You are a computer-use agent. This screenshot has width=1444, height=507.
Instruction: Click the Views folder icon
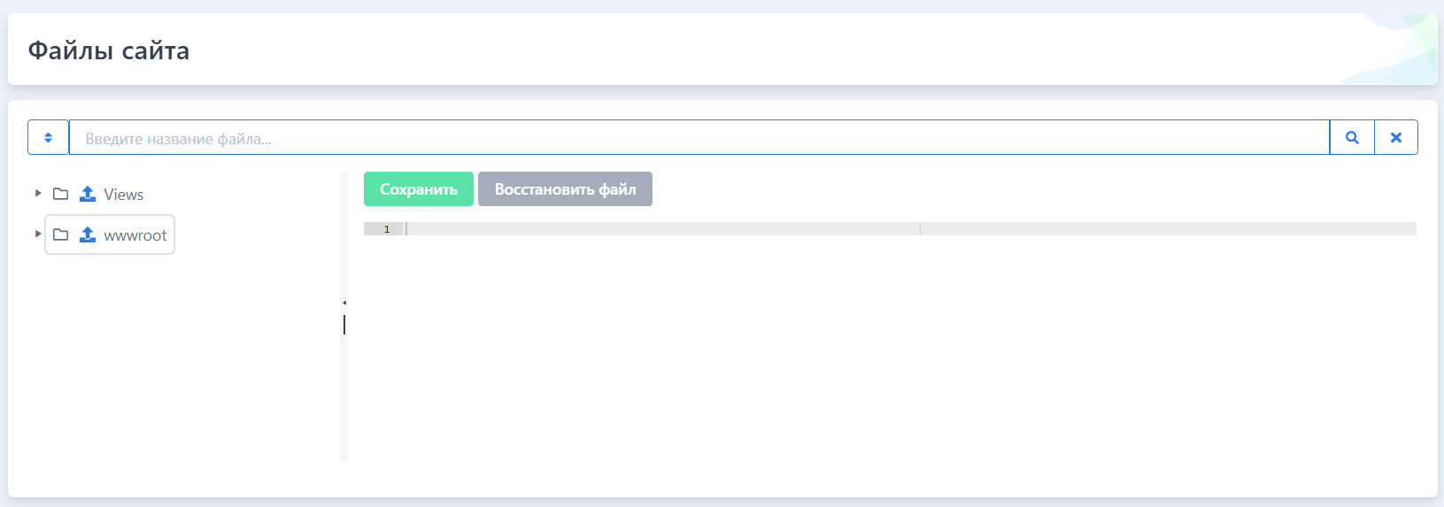61,194
